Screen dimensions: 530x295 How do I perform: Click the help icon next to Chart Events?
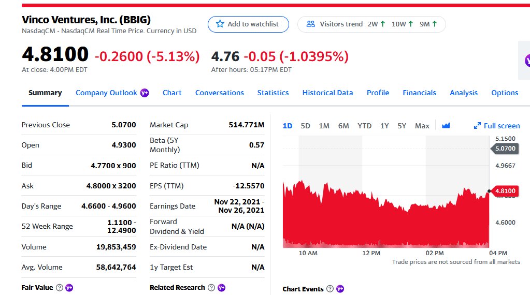(x=330, y=289)
